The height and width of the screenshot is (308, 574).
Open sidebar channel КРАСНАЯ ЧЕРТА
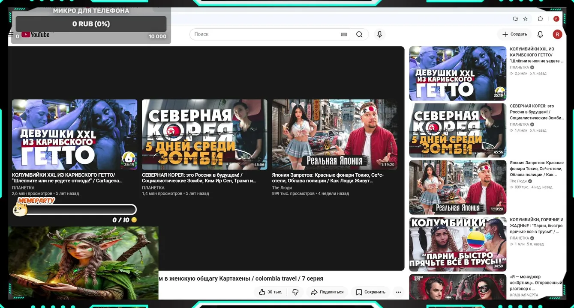click(524, 296)
